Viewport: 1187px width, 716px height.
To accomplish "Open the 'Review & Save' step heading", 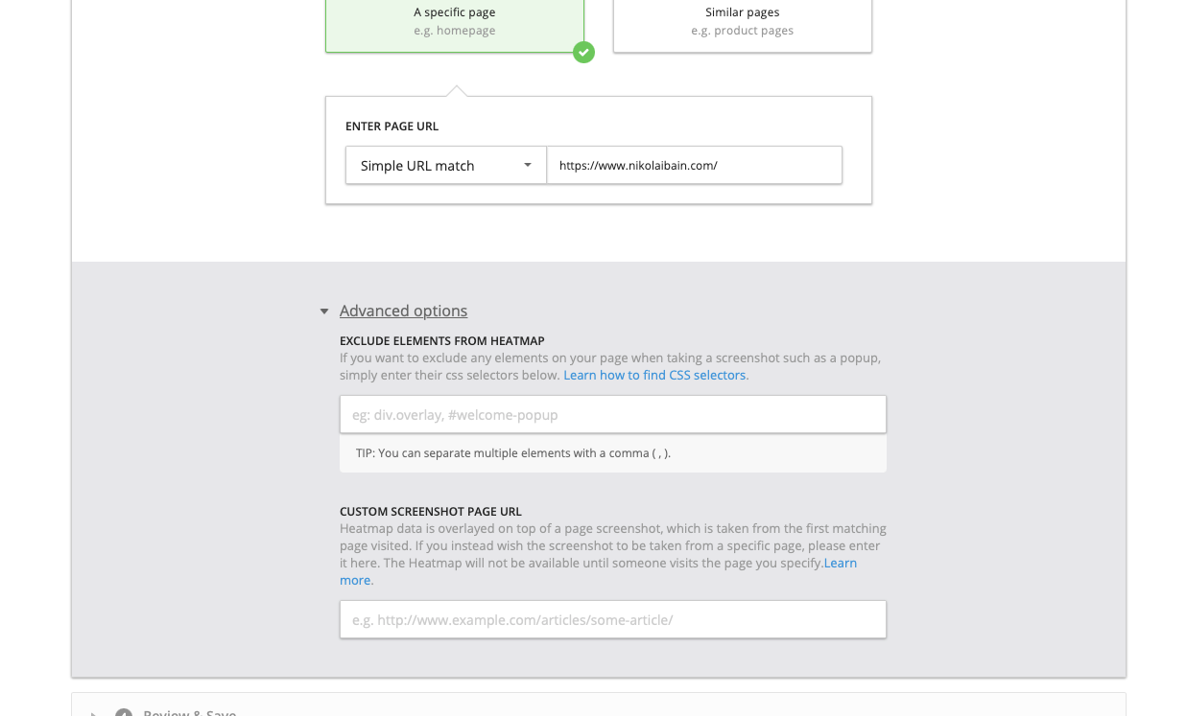I will pyautogui.click(x=190, y=713).
